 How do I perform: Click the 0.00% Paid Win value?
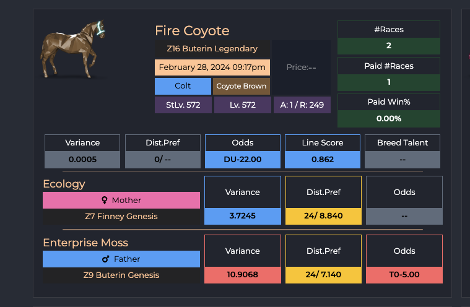[389, 119]
